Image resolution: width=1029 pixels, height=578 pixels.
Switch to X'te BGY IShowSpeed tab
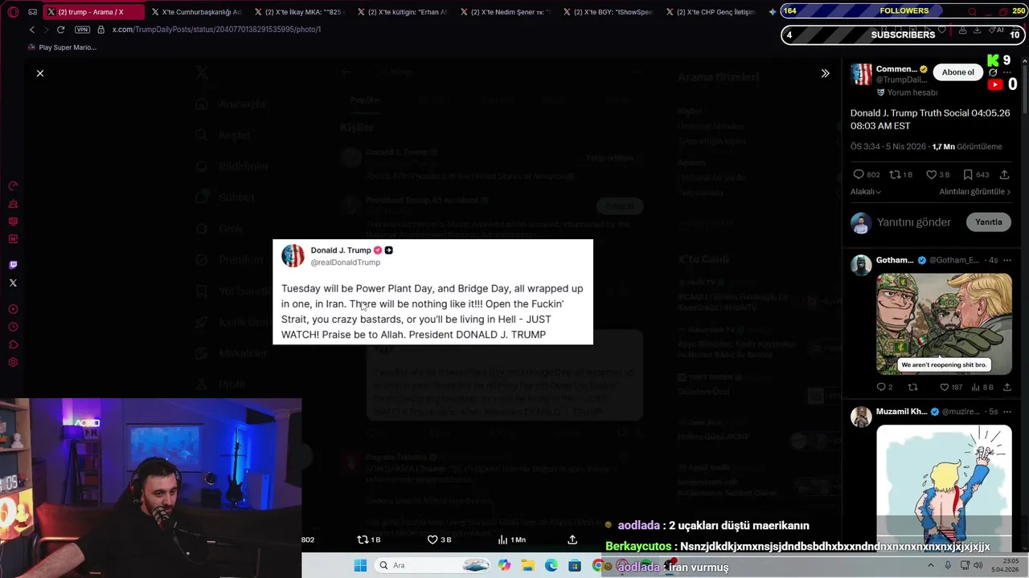pos(608,12)
